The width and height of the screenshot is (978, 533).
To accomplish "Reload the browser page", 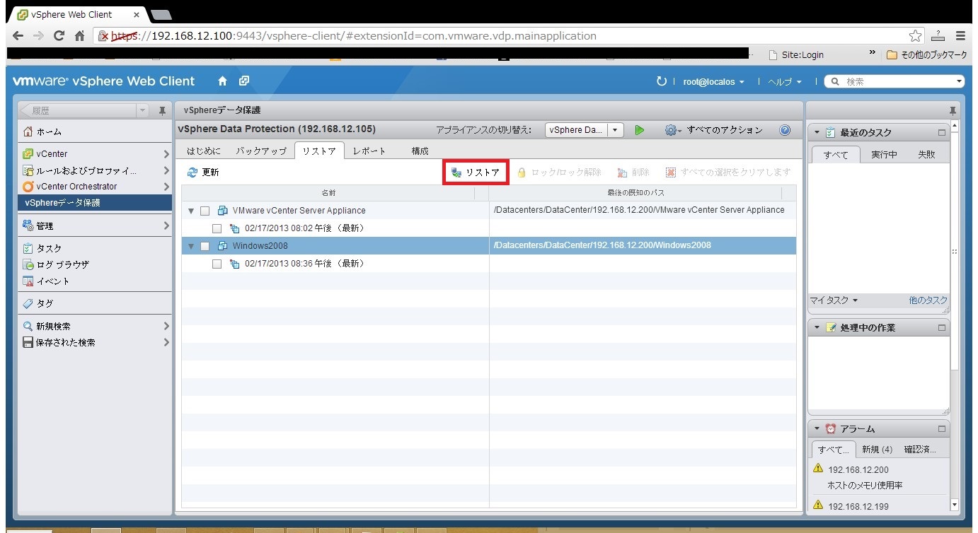I will 59,36.
